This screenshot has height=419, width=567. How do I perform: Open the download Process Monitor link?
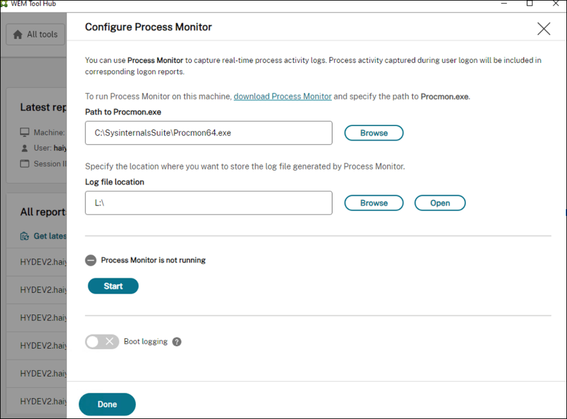coord(282,96)
